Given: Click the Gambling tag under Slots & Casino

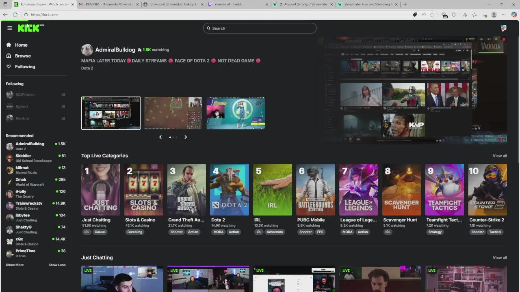Looking at the screenshot, I should 134,232.
